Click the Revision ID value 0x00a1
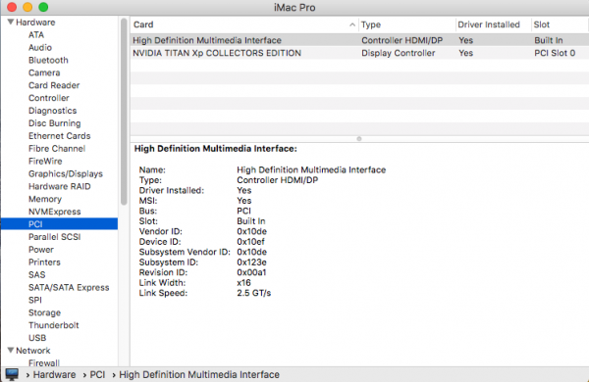 (251, 272)
